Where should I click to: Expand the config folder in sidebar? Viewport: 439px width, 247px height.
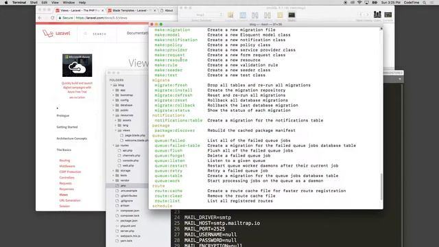(113, 100)
